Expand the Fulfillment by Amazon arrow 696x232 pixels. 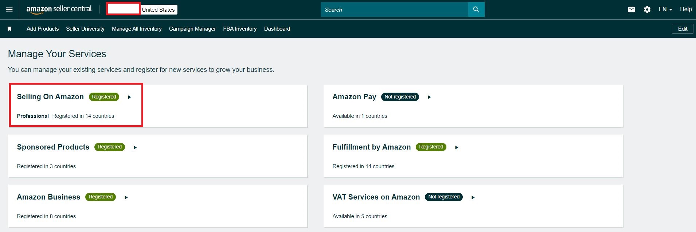point(457,147)
